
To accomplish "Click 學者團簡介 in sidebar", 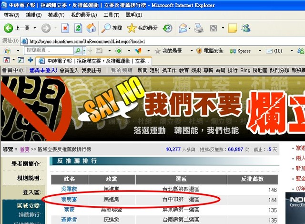I will click(25, 164).
